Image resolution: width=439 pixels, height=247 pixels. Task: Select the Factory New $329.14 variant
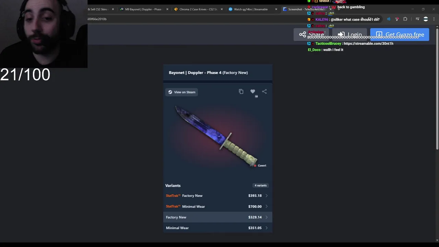pyautogui.click(x=218, y=217)
